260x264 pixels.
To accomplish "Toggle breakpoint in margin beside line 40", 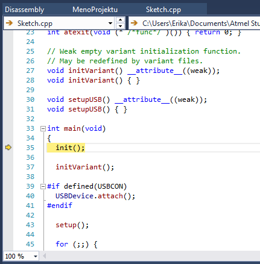I will click(x=8, y=196).
